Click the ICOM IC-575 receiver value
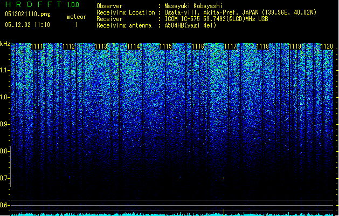 [x=216, y=19]
